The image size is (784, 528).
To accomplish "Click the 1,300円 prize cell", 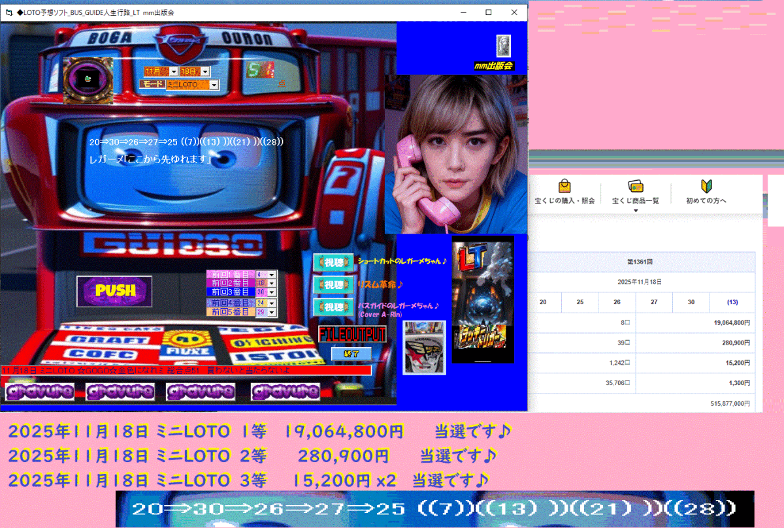I will (696, 384).
